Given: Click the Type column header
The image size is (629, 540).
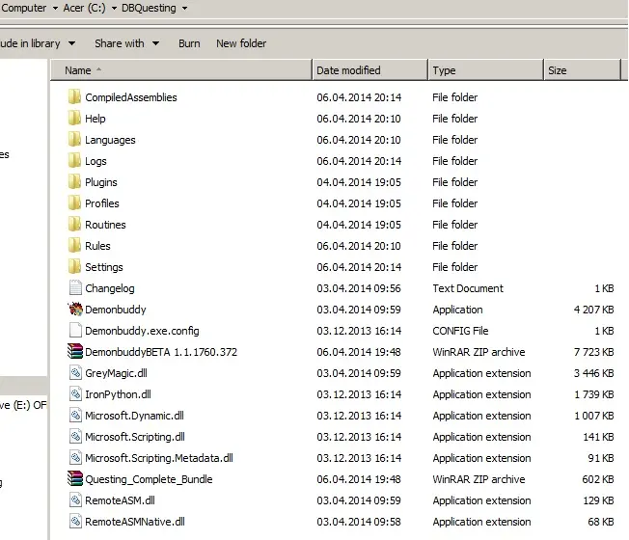Looking at the screenshot, I should [x=484, y=70].
